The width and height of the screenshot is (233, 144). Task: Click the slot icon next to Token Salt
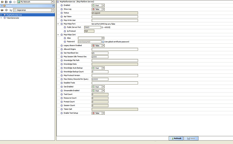click(x=62, y=109)
